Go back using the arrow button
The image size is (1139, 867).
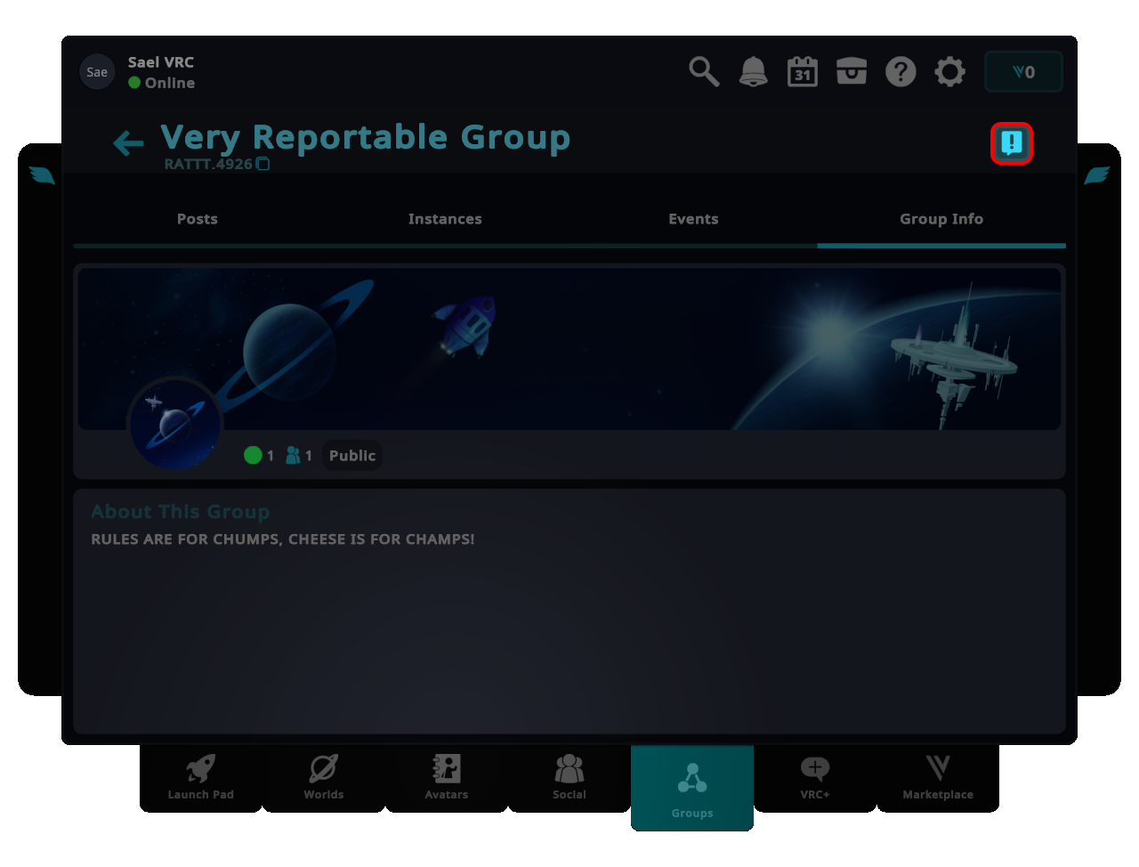pos(127,142)
